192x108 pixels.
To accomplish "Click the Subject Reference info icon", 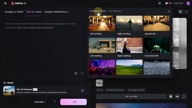I will coord(68,12).
